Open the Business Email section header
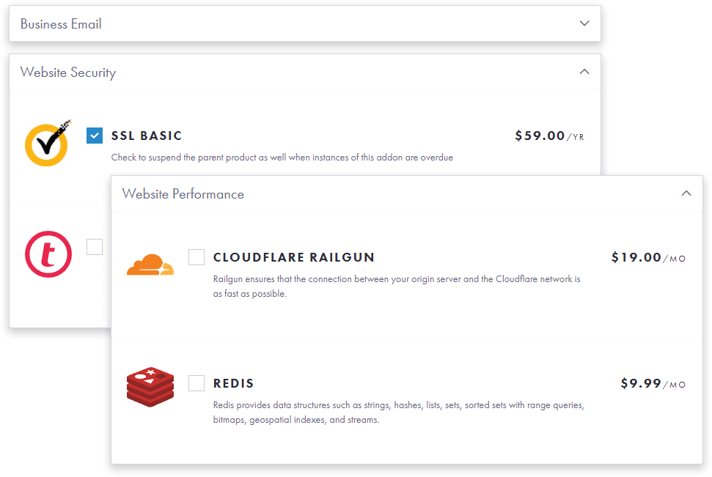Image resolution: width=712 pixels, height=477 pixels. click(x=305, y=23)
